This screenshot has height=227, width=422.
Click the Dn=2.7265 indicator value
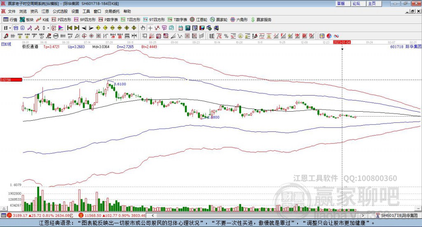click(125, 47)
